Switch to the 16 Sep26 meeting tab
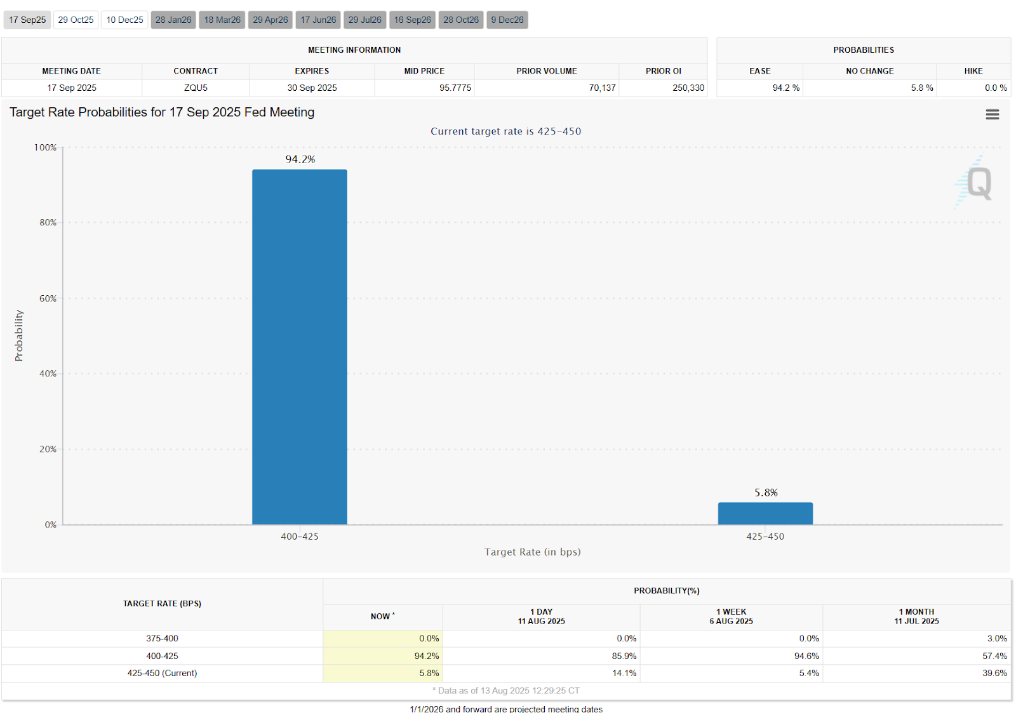 (412, 20)
